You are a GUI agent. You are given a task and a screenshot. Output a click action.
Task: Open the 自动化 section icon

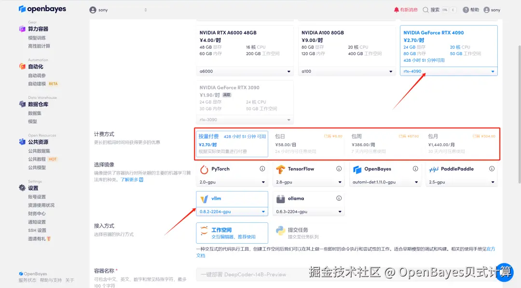22,67
